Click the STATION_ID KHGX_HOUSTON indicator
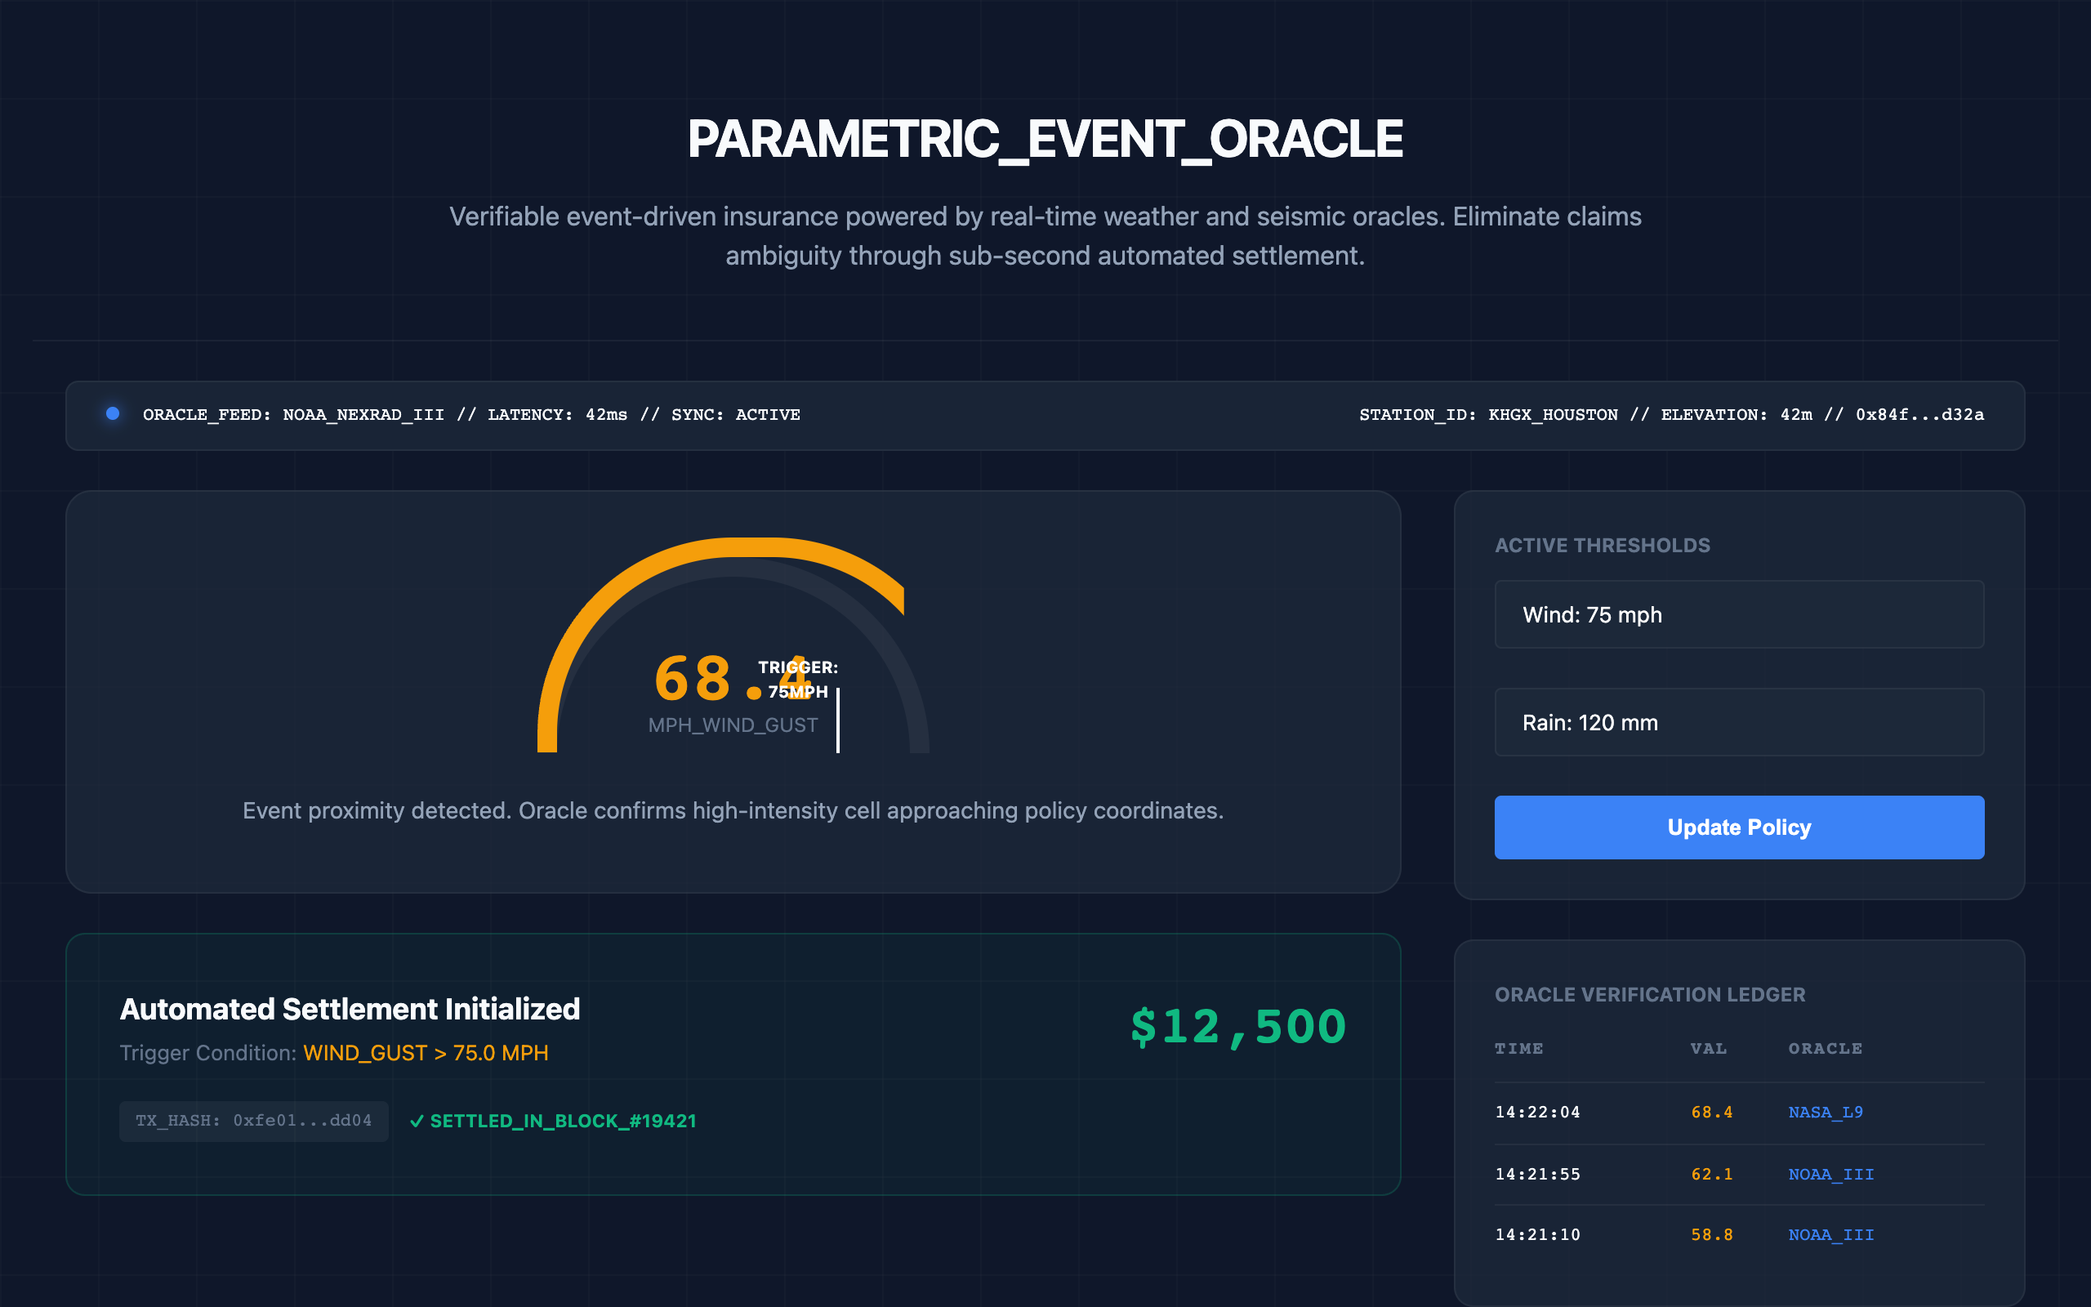Viewport: 2091px width, 1307px height. (x=1488, y=415)
